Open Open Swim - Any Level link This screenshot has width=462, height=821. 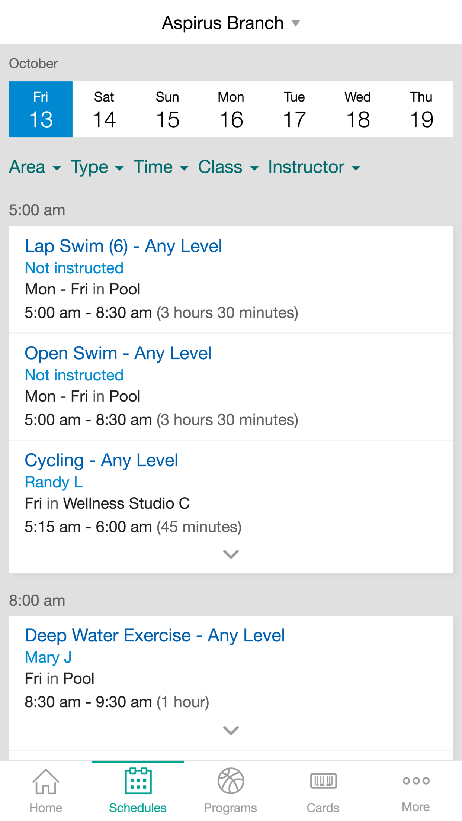(x=118, y=353)
